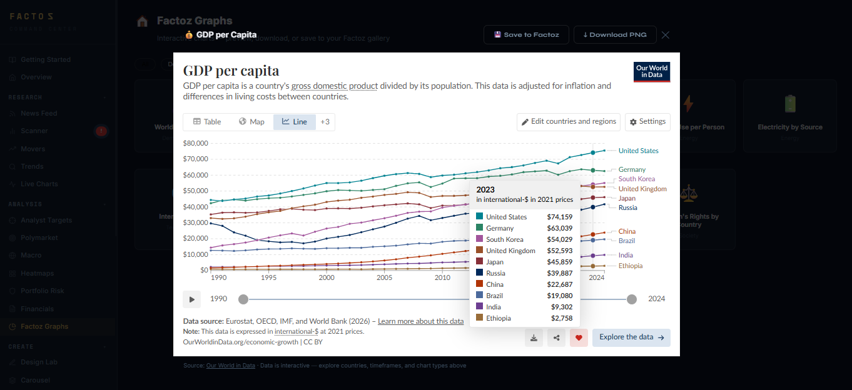
Task: Click the home icon beside Factoz Graphs
Action: point(143,21)
